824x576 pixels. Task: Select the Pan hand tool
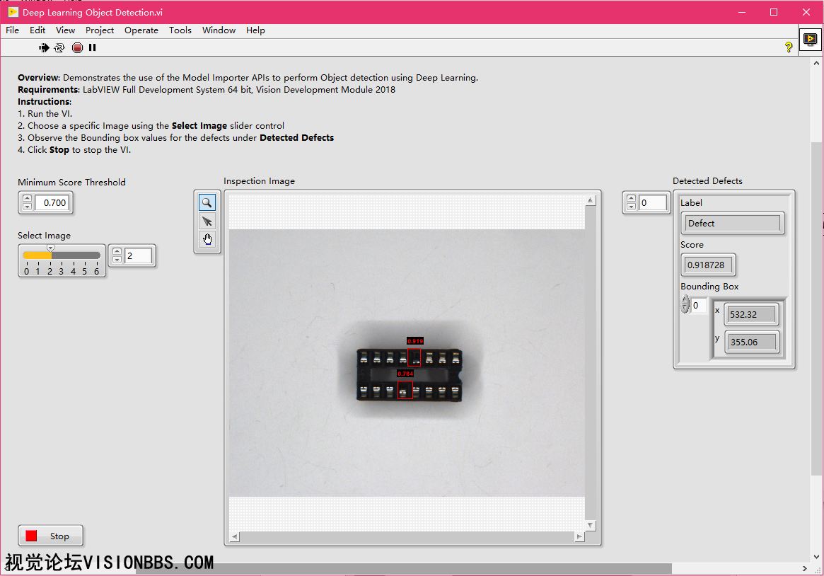coord(207,239)
